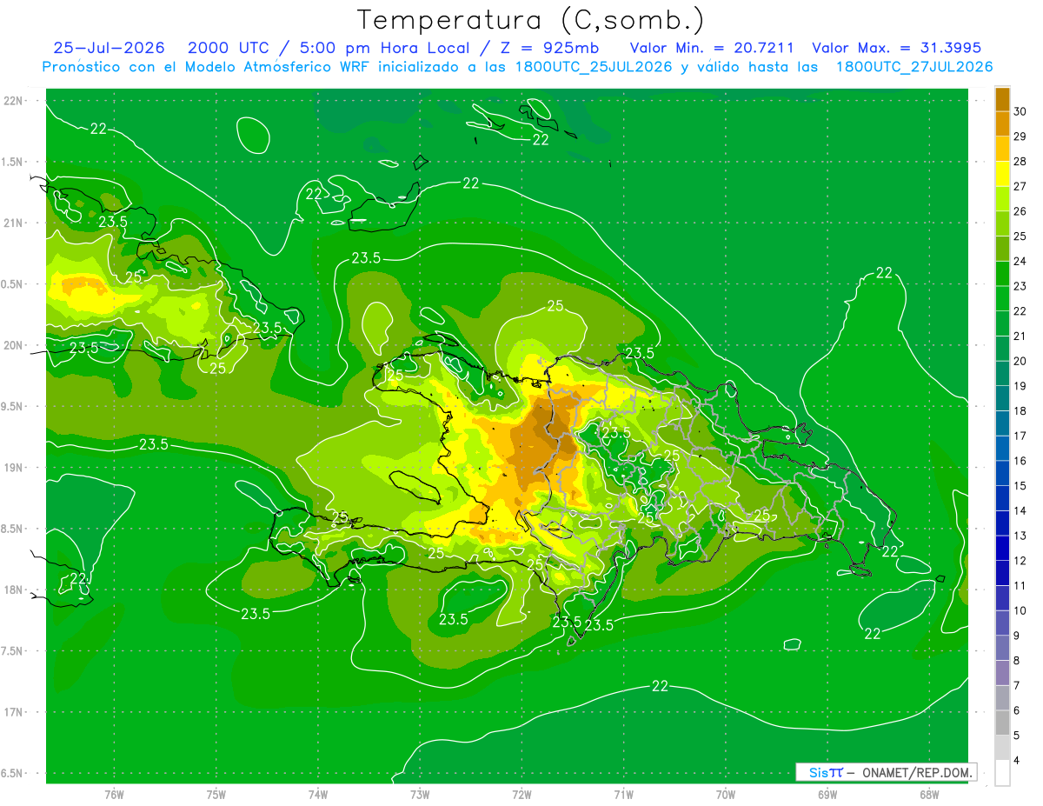Pick the yellow swatch between 27 and 28

pyautogui.click(x=1002, y=173)
